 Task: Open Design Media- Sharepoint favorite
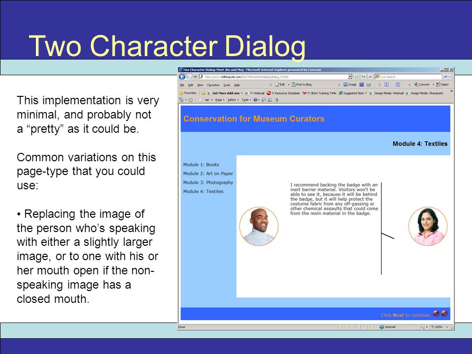pyautogui.click(x=424, y=93)
